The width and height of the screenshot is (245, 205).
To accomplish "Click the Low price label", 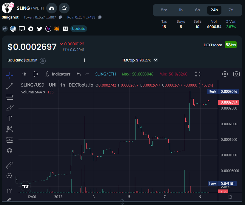I will coord(222,184).
